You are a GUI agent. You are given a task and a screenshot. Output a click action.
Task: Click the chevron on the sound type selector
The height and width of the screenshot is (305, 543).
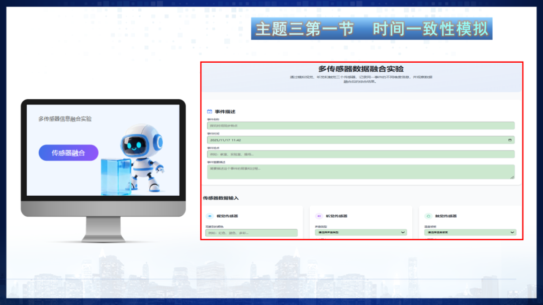[x=402, y=232]
